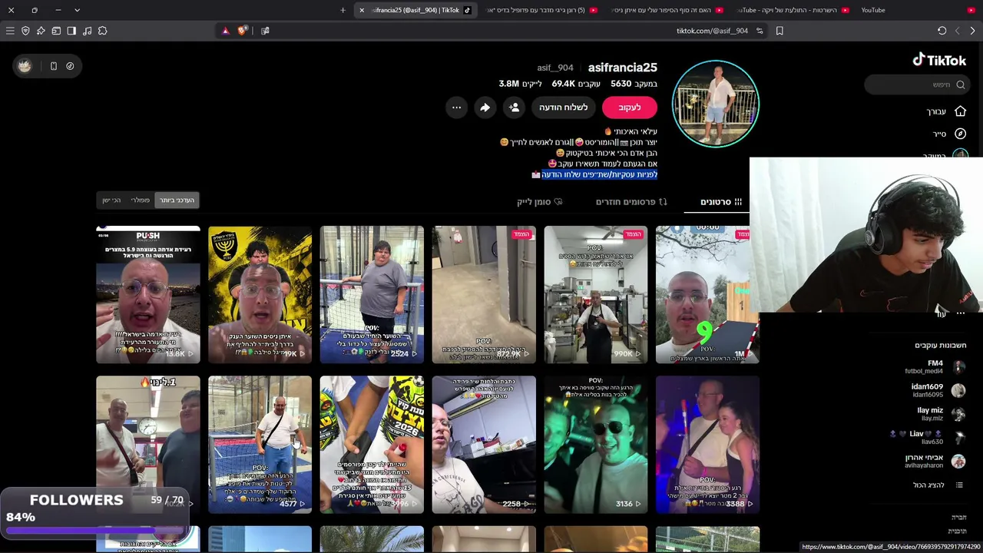Open the אביחי אהרון following account

pos(935,461)
